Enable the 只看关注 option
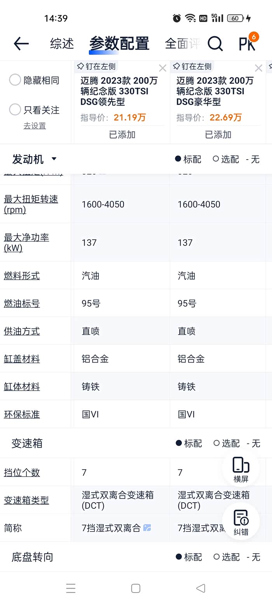The height and width of the screenshot is (605, 272). tap(15, 110)
